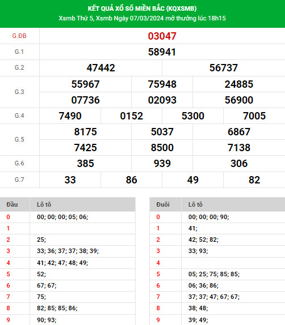Screen dimensions: 285x325
Task: Click the special prize number 03047
Action: point(162,36)
